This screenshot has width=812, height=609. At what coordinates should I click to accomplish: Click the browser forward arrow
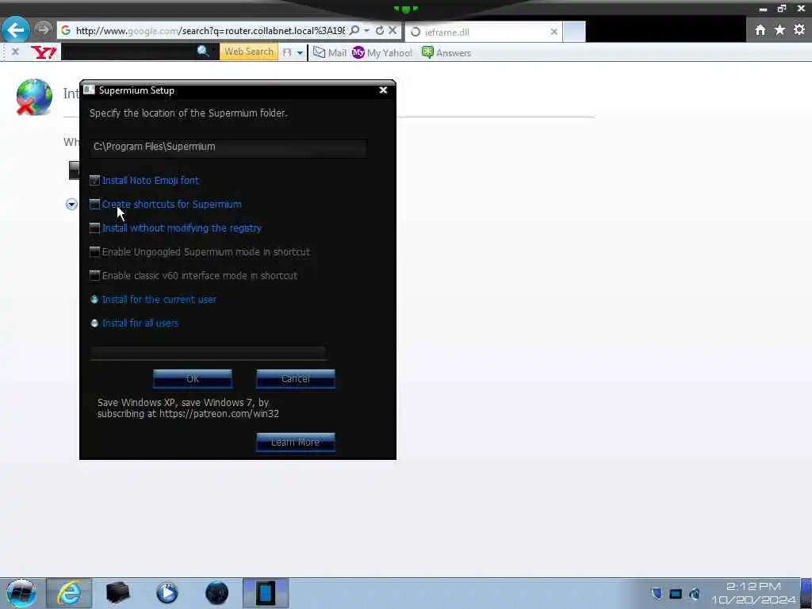tap(44, 29)
